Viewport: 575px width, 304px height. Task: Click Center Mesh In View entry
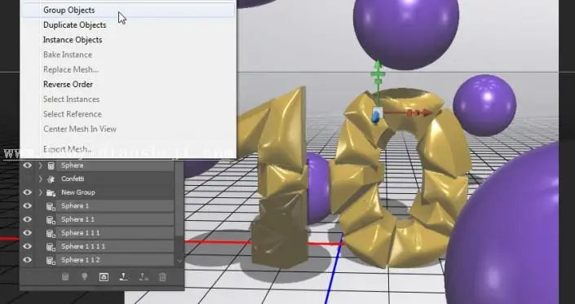80,129
